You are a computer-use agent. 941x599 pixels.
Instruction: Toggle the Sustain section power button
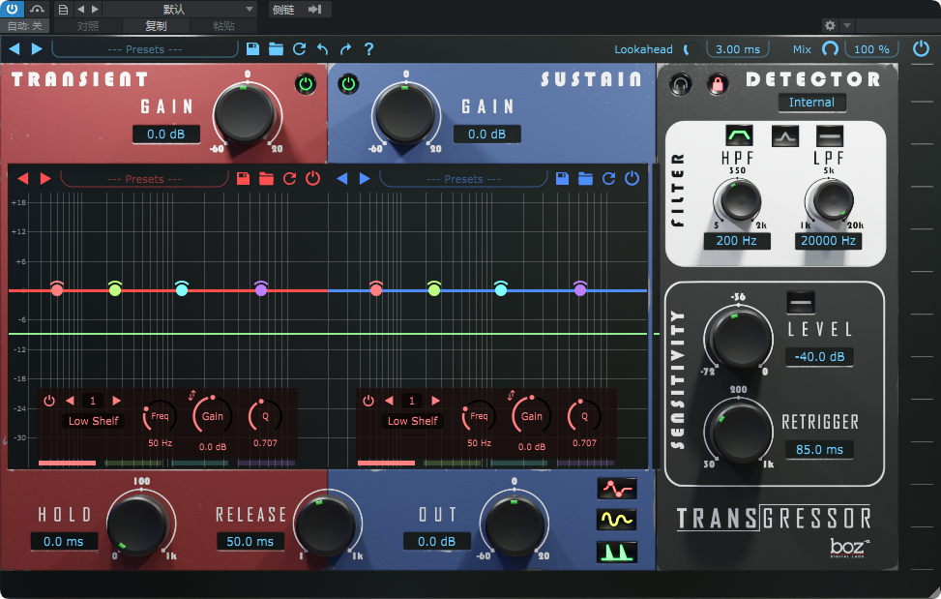[x=349, y=84]
